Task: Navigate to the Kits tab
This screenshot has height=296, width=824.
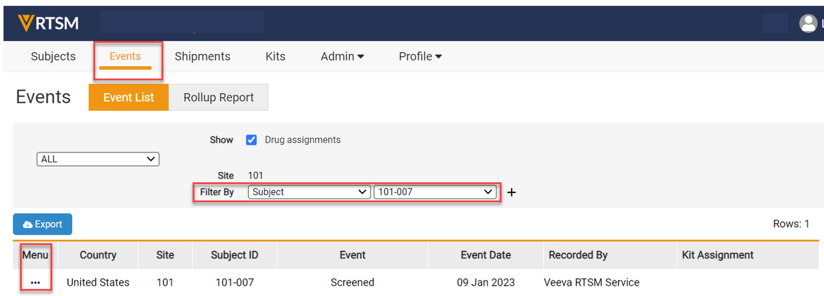Action: click(275, 57)
